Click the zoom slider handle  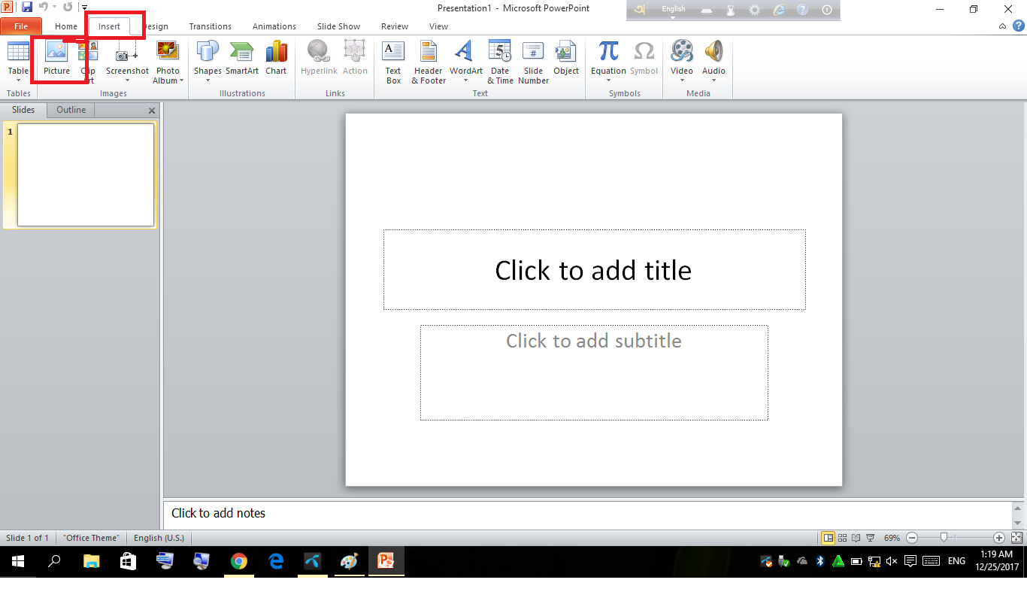click(944, 538)
